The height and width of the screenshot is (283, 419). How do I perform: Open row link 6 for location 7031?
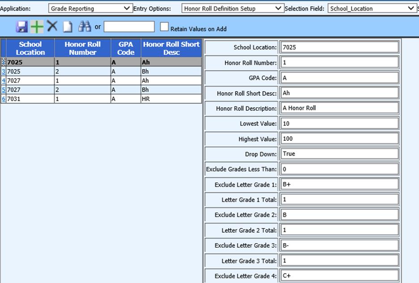[4, 99]
